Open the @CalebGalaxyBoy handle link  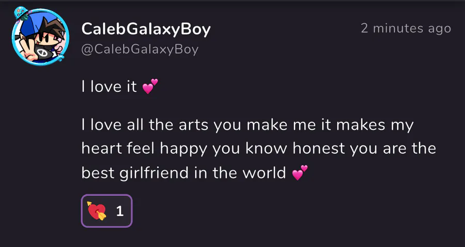(x=139, y=49)
